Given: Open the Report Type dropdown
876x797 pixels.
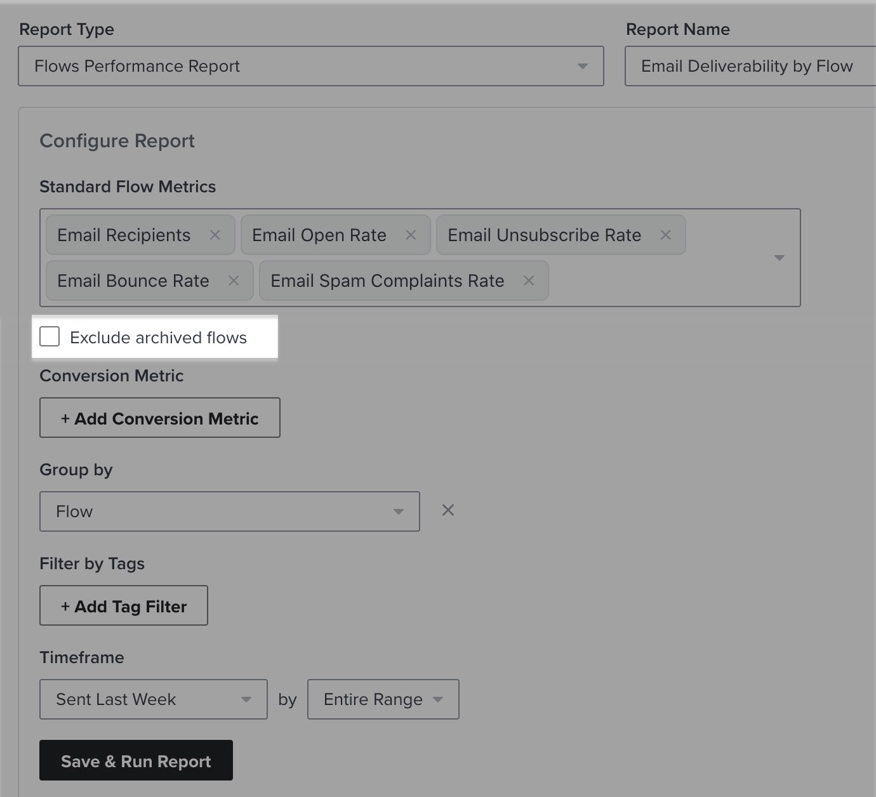Looking at the screenshot, I should 581,65.
